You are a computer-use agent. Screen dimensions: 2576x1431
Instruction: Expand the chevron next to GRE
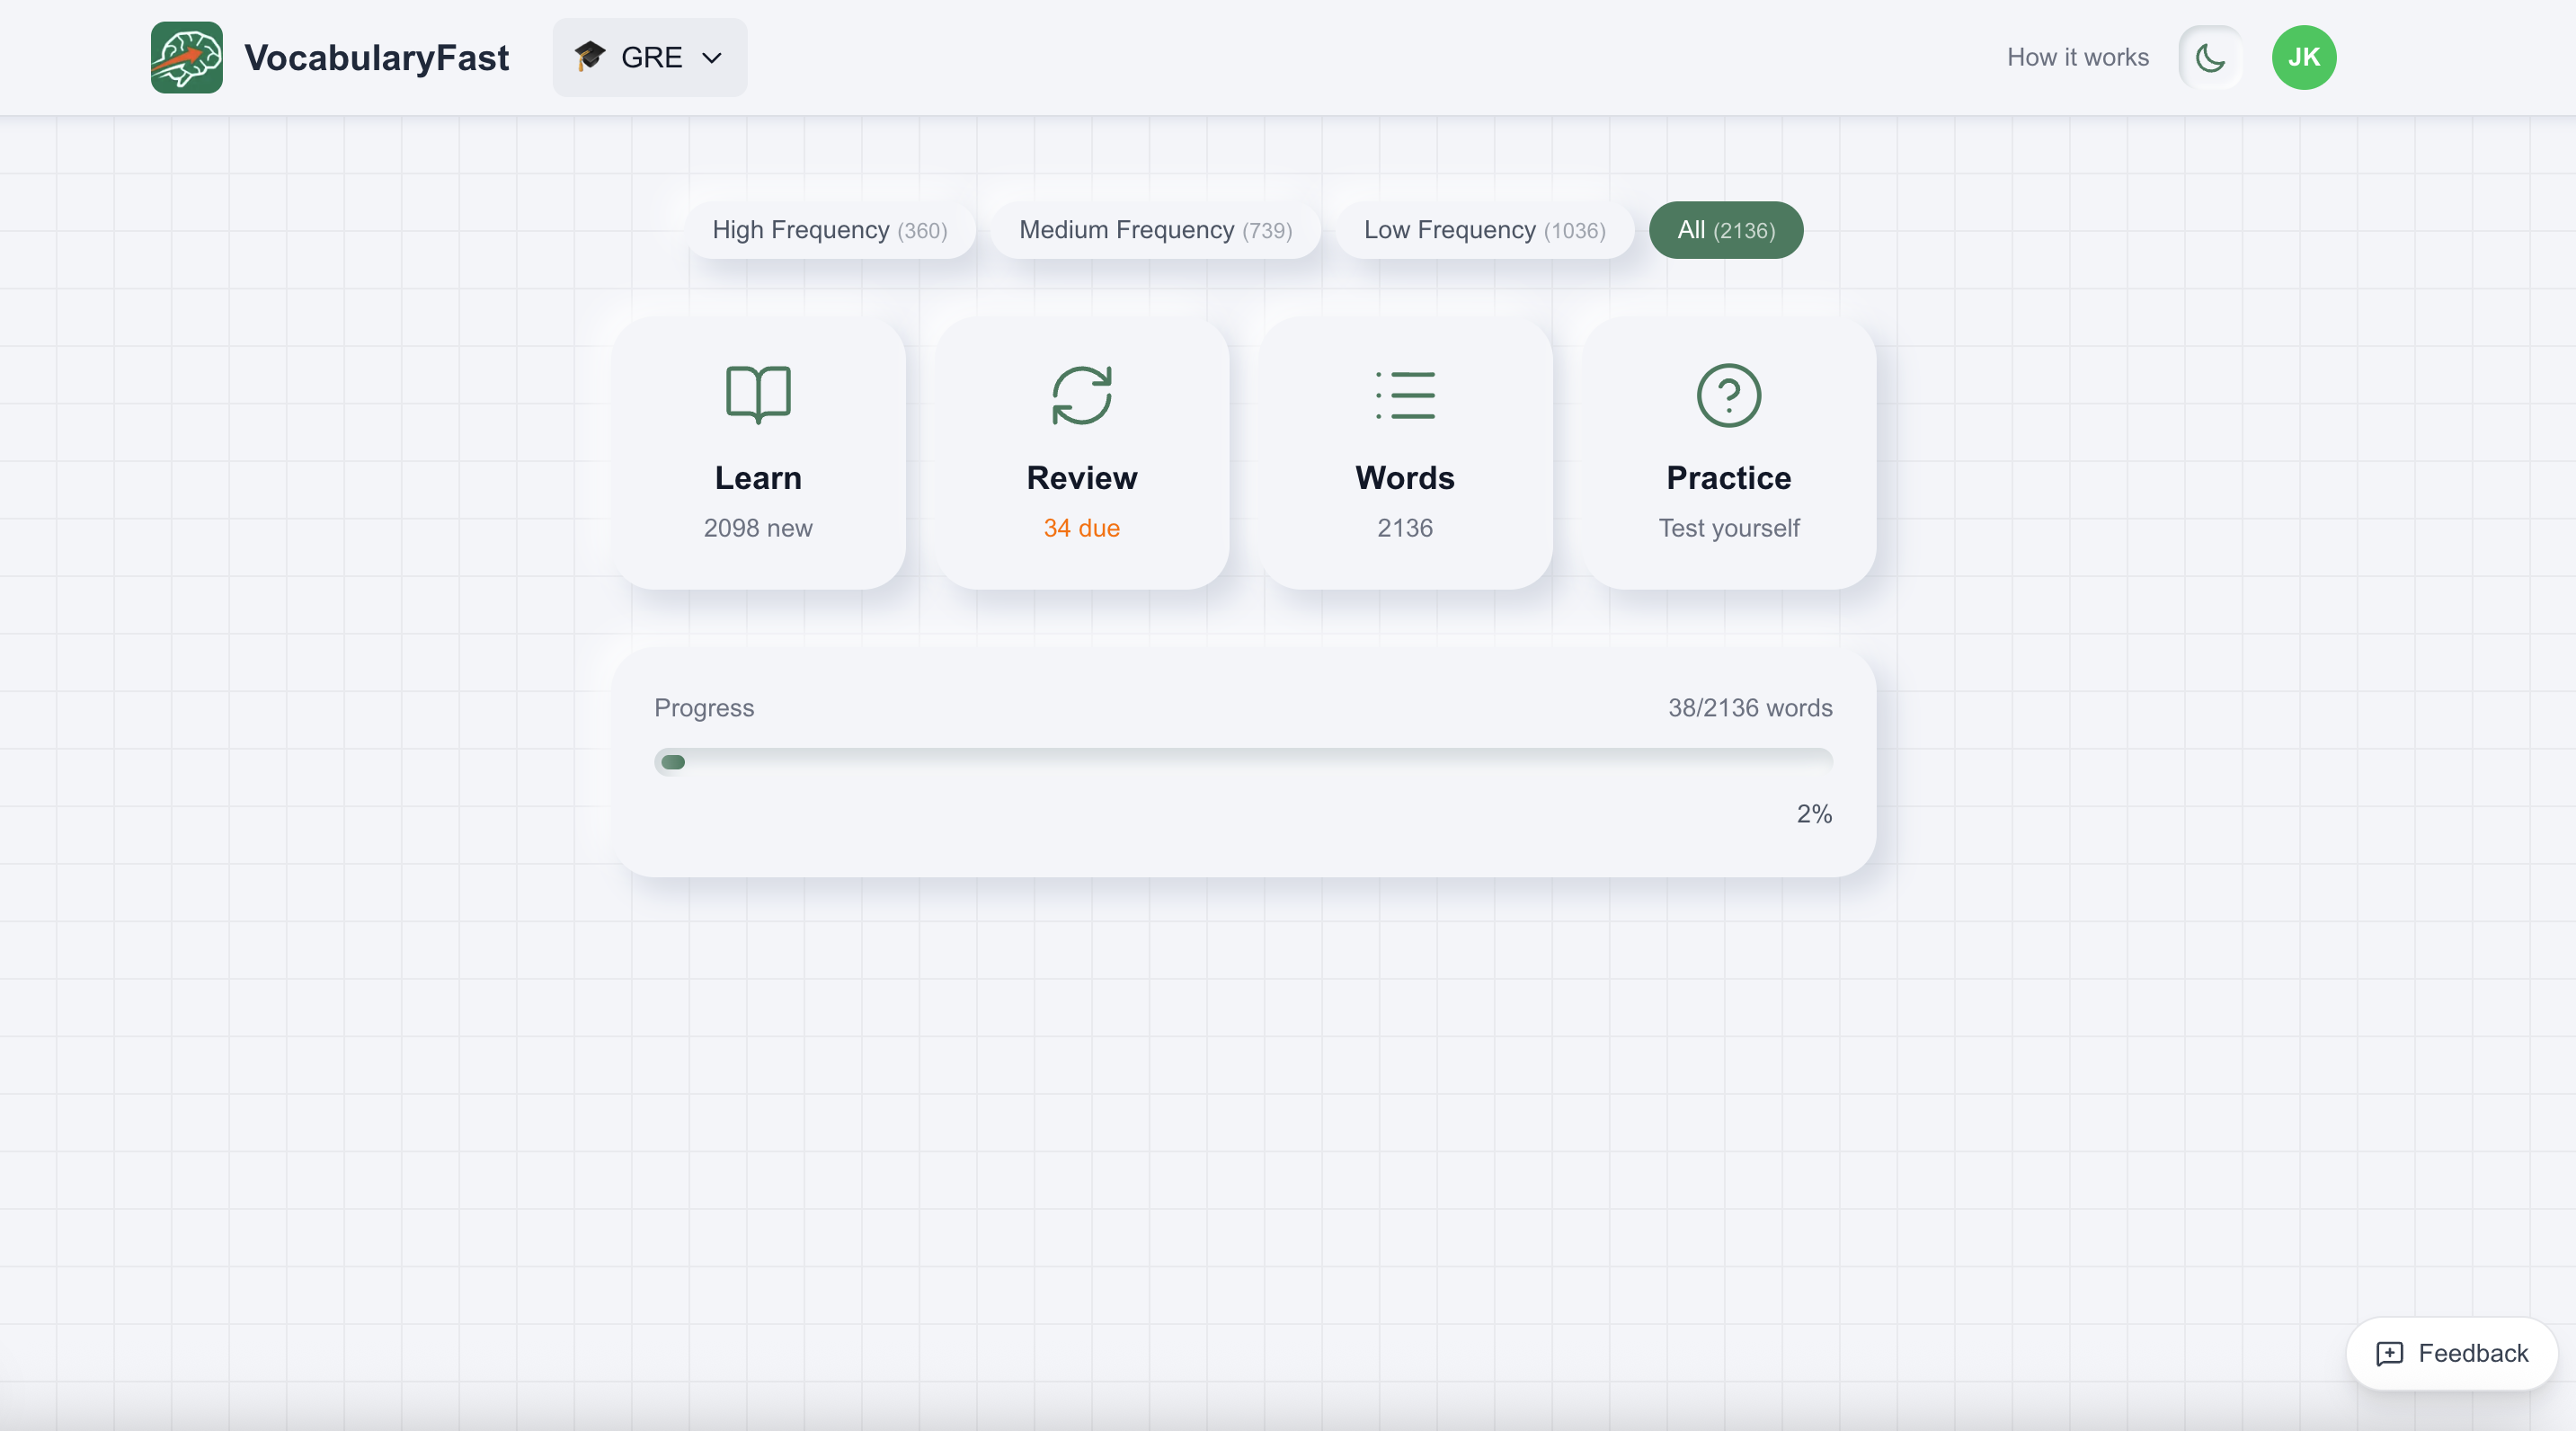click(712, 57)
